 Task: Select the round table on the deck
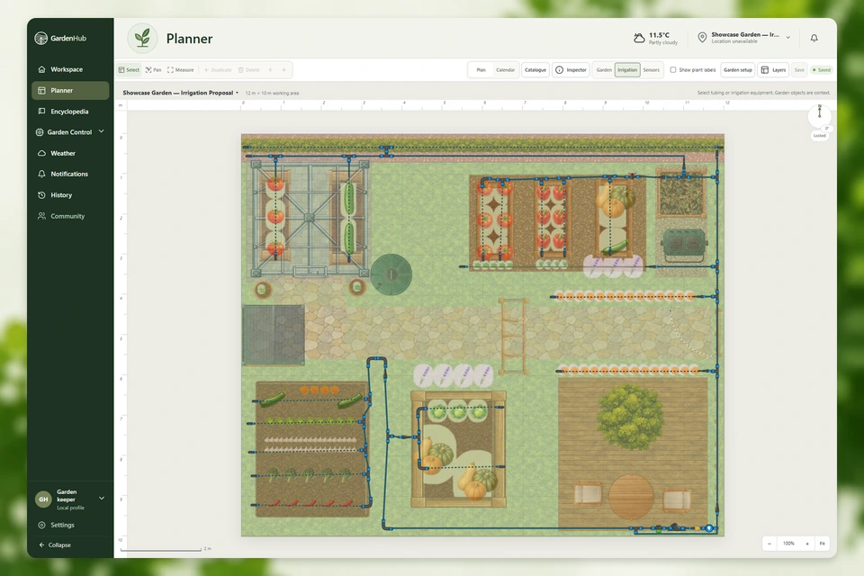coord(632,497)
